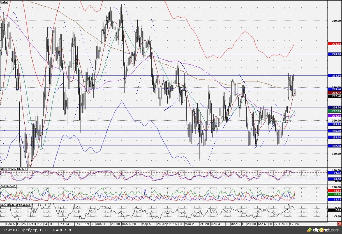This screenshot has width=342, height=234.
Task: Click the clip2net green upload arrow icon
Action: tap(309, 230)
